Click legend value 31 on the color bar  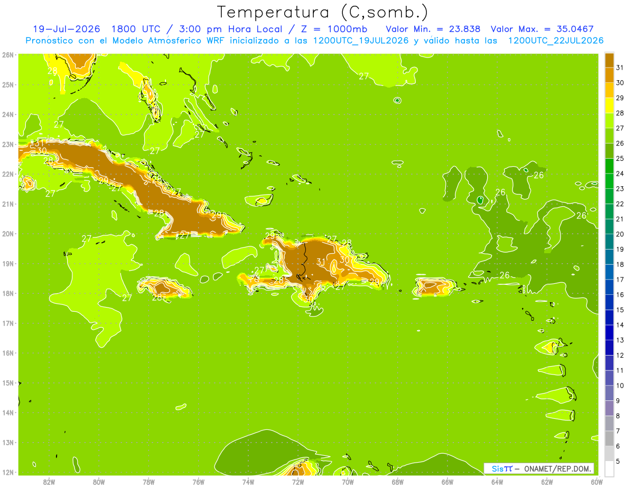(x=620, y=68)
